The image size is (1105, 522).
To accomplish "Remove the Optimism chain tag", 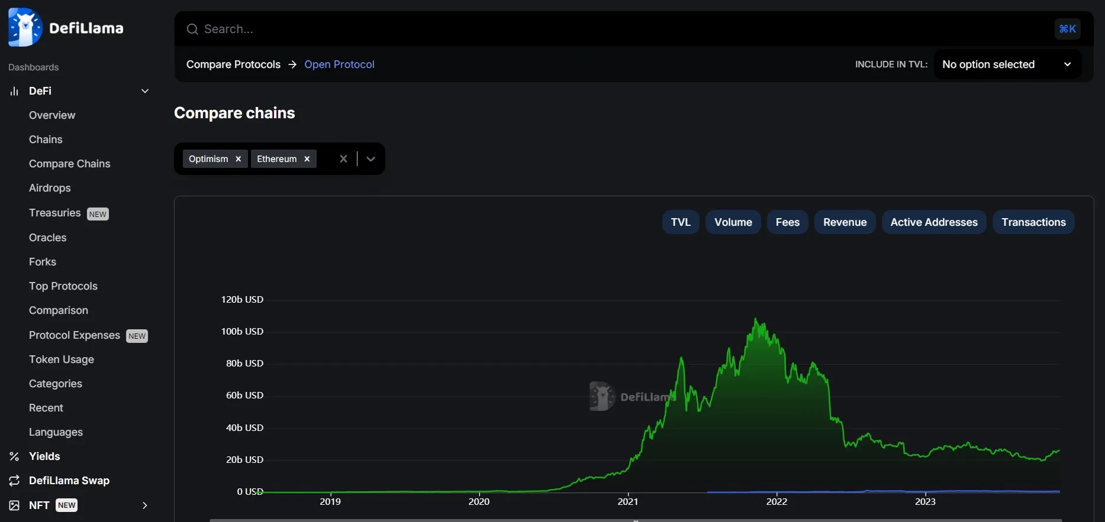I will point(238,159).
